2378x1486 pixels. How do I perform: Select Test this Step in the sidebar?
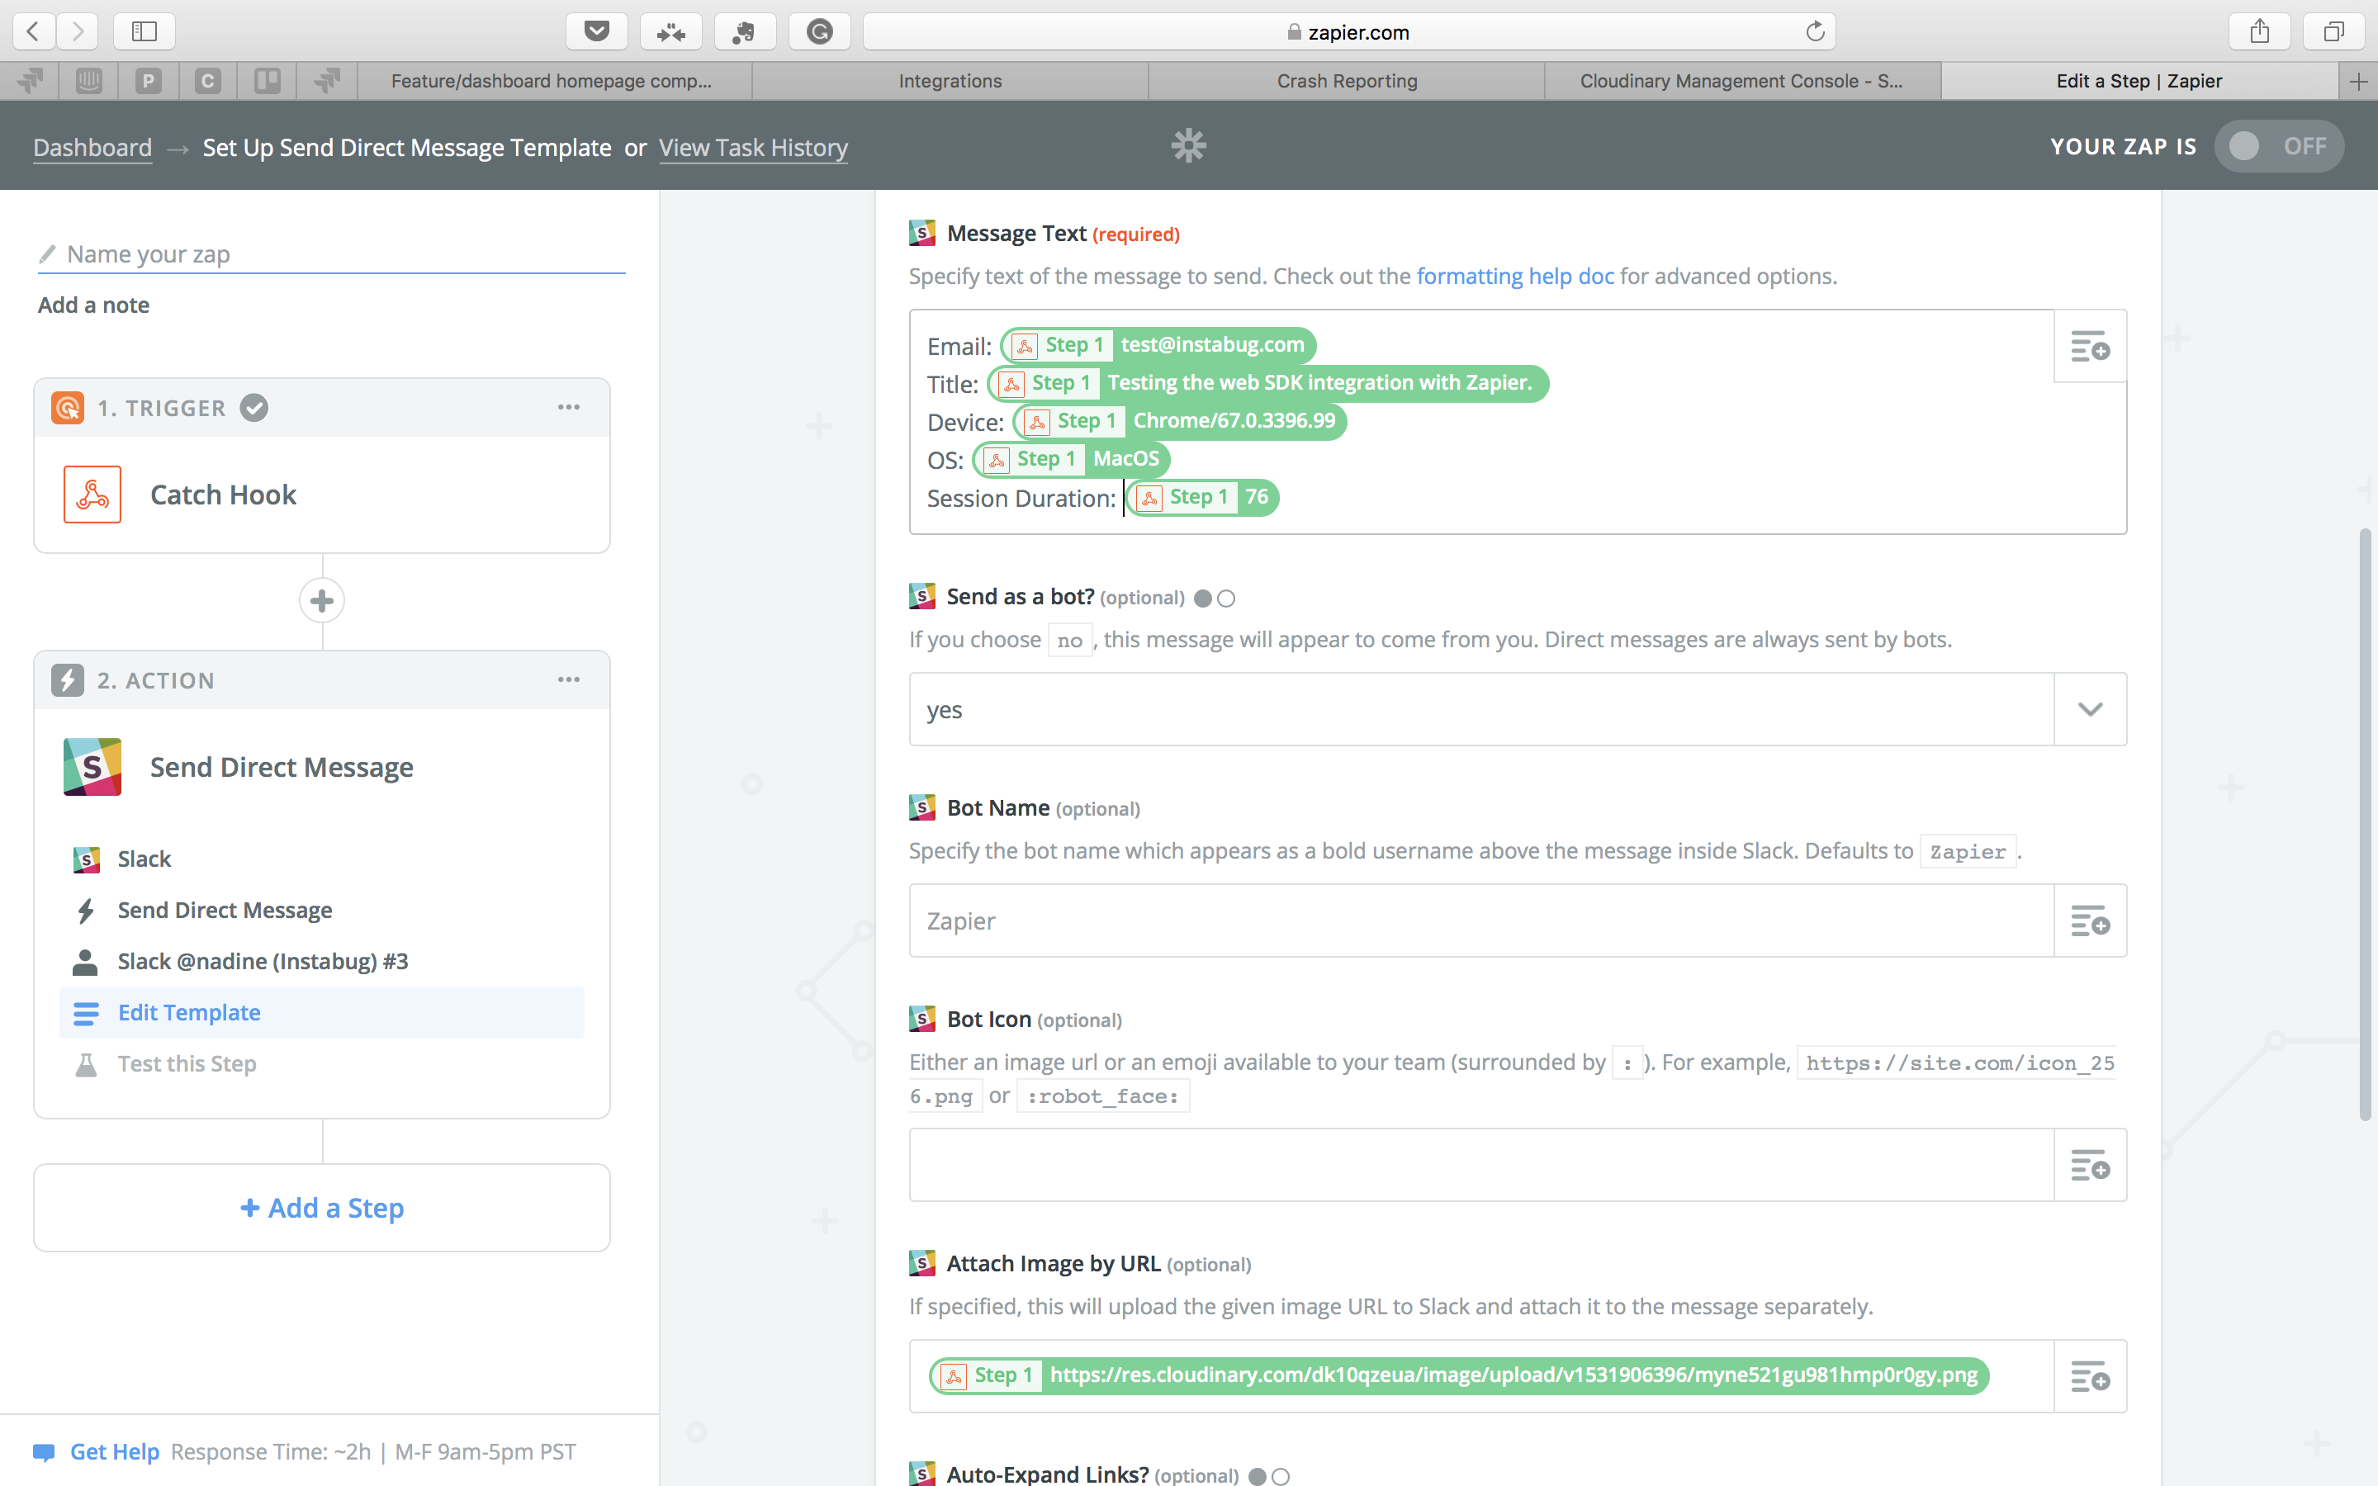click(x=187, y=1063)
